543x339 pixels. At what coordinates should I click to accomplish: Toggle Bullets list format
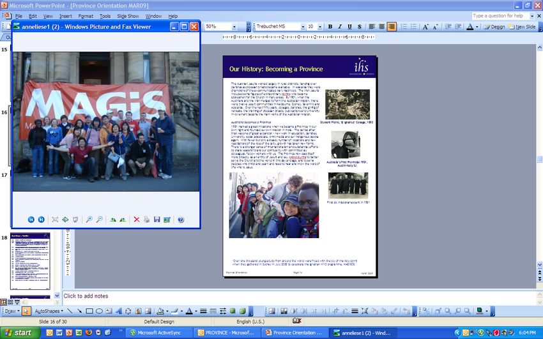pyautogui.click(x=413, y=27)
